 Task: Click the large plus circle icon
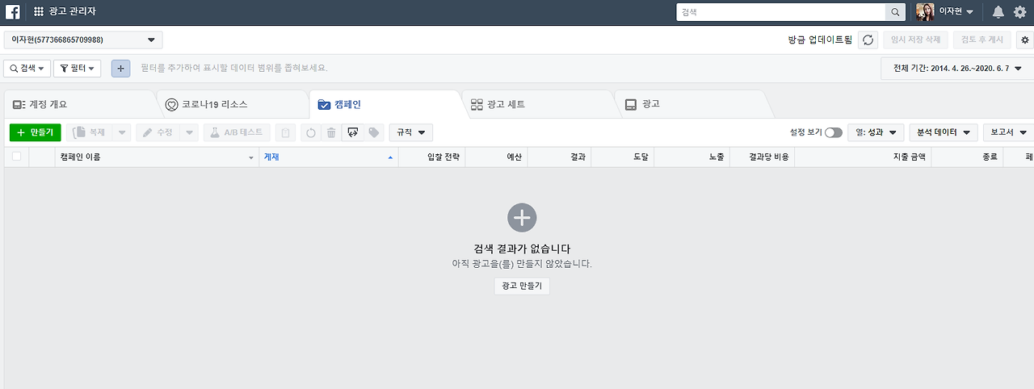(x=522, y=217)
